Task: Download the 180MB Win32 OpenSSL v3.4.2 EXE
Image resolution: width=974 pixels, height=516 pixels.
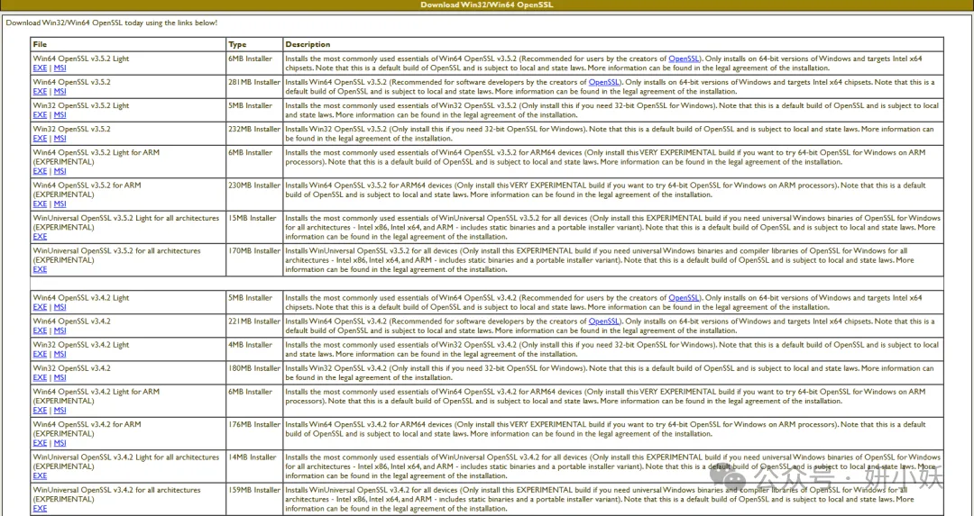Action: click(x=40, y=377)
